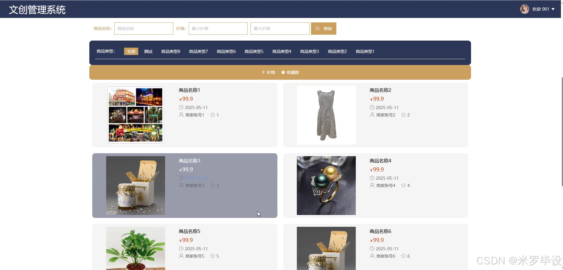The width and height of the screenshot is (563, 270).
Task: Filter by 商品类型3
Action: pyautogui.click(x=310, y=51)
